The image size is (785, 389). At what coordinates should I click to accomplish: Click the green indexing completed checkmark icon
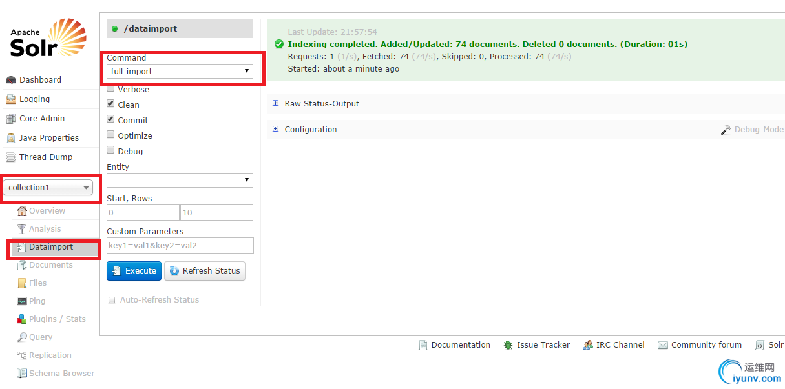279,45
